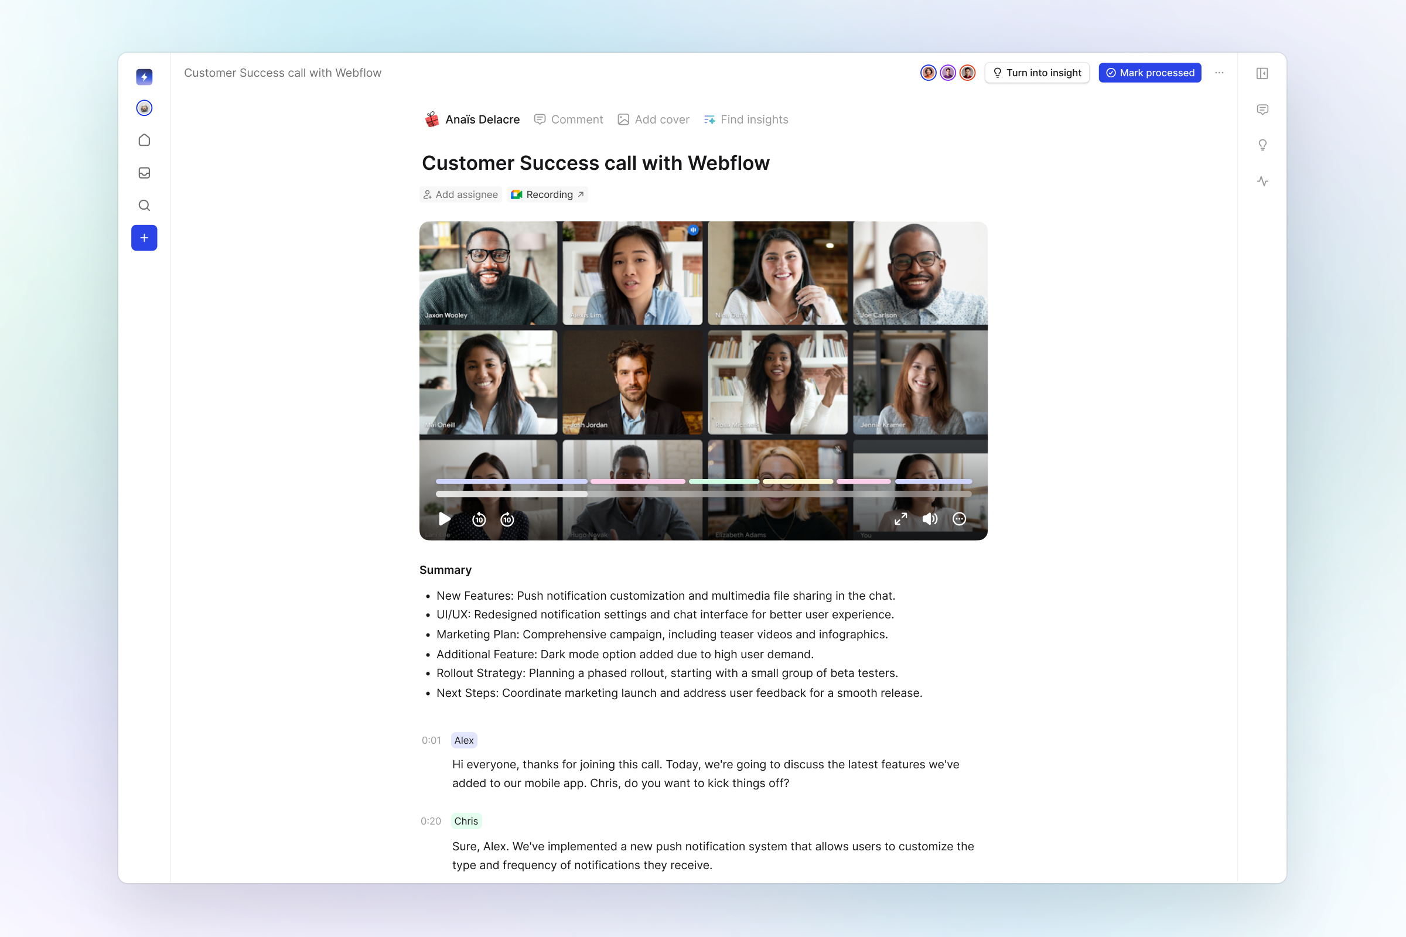Skip the video forward 10 seconds
Screen dimensions: 1406x937
(x=507, y=519)
